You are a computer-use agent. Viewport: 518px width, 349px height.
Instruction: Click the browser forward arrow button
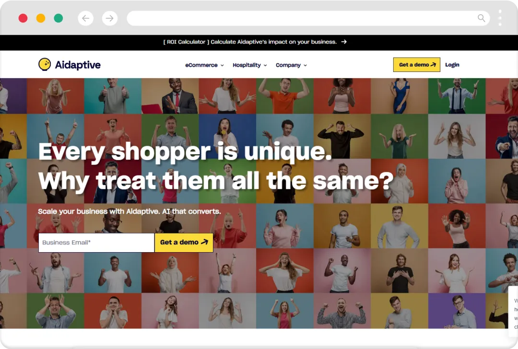point(110,18)
